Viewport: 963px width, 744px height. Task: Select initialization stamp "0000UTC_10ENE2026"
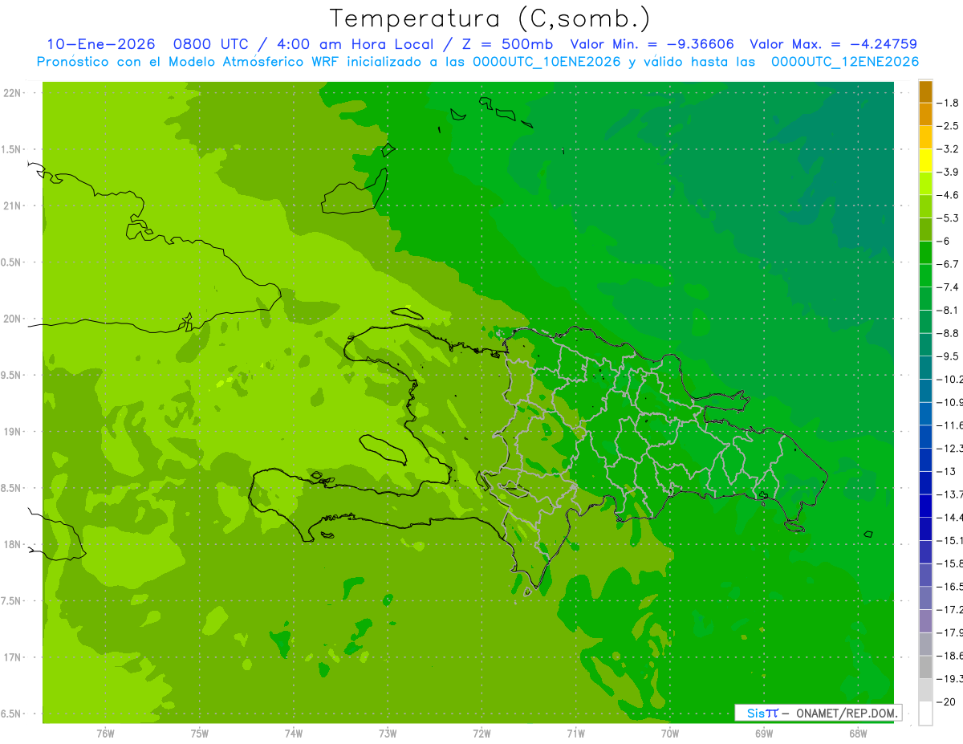click(547, 62)
